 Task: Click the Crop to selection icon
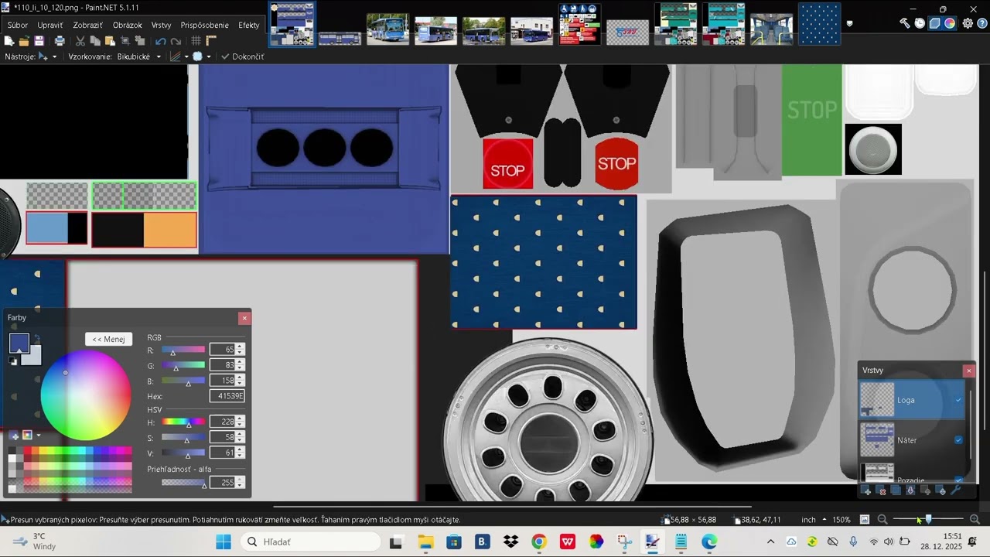[x=125, y=41]
